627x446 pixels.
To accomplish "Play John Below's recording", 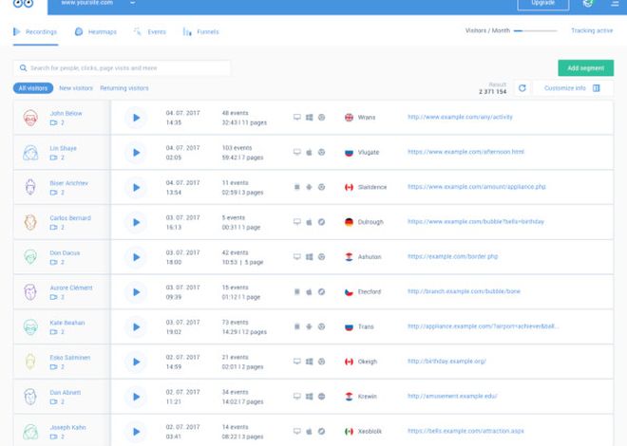I will click(x=136, y=118).
